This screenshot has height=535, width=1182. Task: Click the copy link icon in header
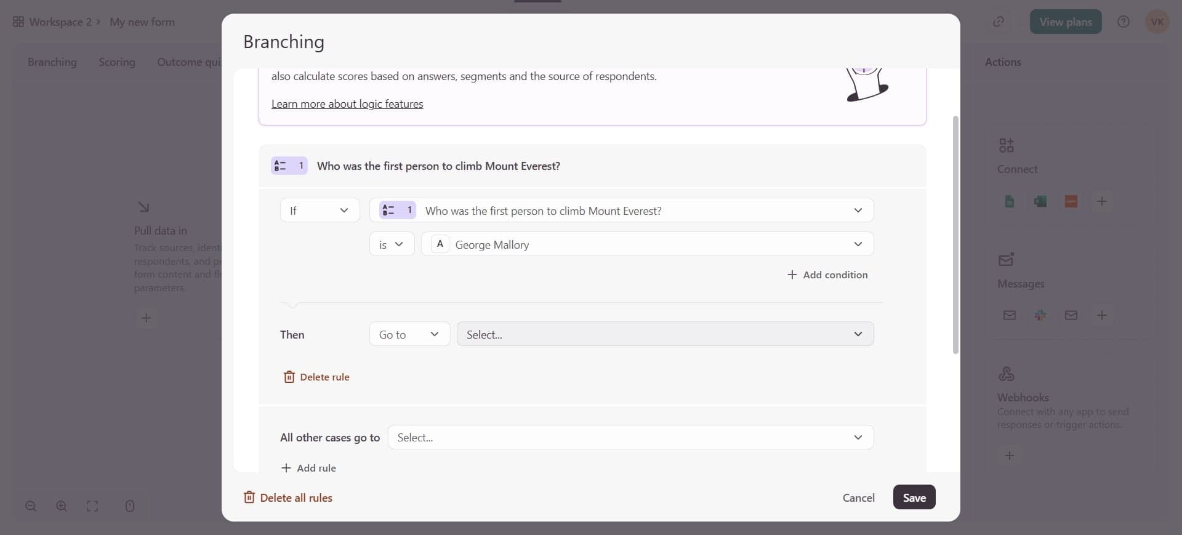pyautogui.click(x=999, y=22)
